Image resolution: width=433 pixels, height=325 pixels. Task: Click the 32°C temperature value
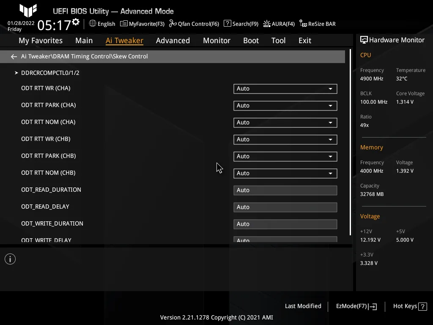pyautogui.click(x=402, y=79)
